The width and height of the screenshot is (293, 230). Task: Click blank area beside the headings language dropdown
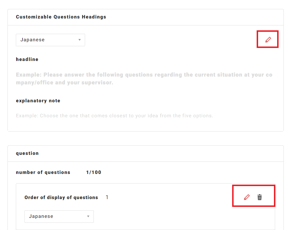167,40
